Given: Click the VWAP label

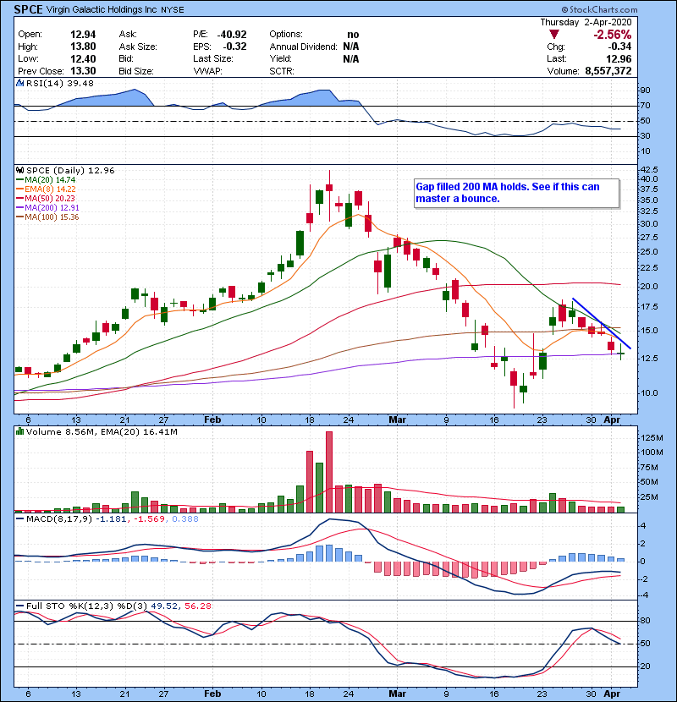Looking at the screenshot, I should 207,71.
